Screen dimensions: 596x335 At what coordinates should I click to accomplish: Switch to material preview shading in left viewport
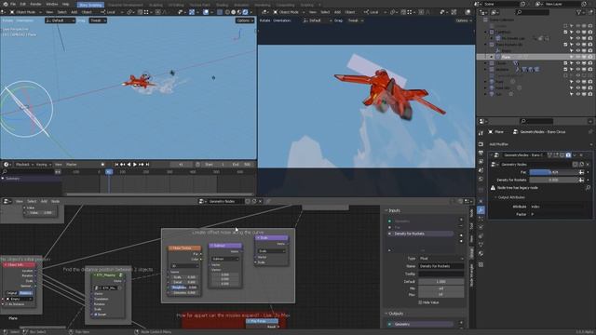[x=239, y=12]
